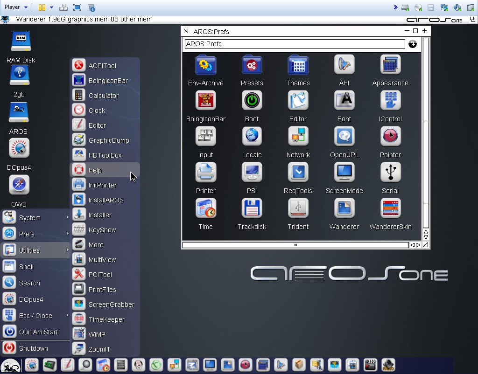Open the Locale globe icon
This screenshot has width=478, height=374.
point(252,137)
